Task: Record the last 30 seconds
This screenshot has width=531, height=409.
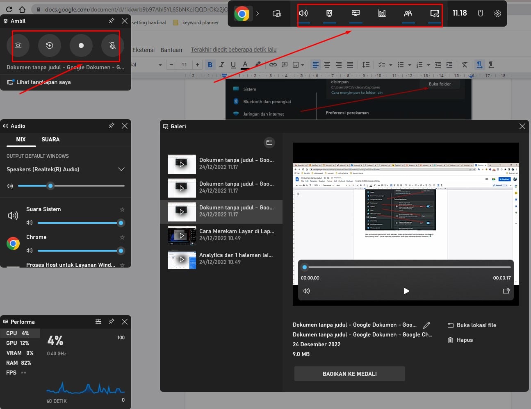Action: tap(50, 45)
